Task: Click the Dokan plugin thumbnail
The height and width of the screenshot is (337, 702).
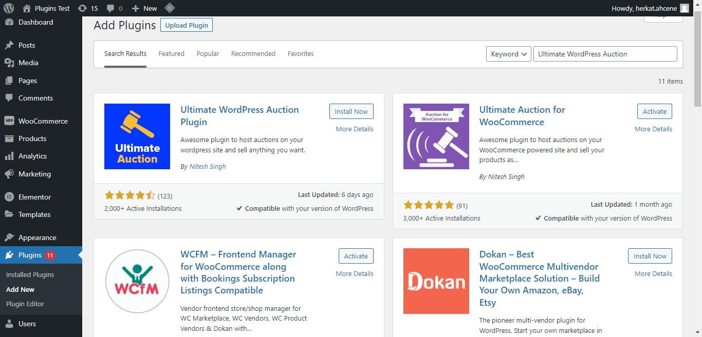Action: (436, 281)
